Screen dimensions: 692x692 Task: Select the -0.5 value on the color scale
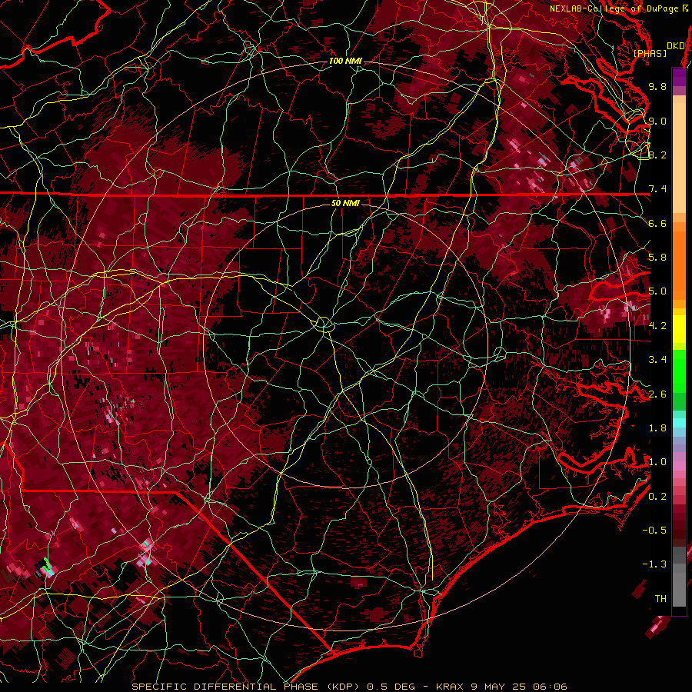click(654, 531)
